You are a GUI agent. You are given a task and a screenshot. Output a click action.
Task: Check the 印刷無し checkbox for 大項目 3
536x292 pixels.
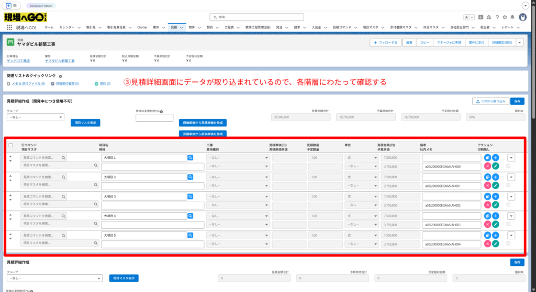pyautogui.click(x=508, y=205)
